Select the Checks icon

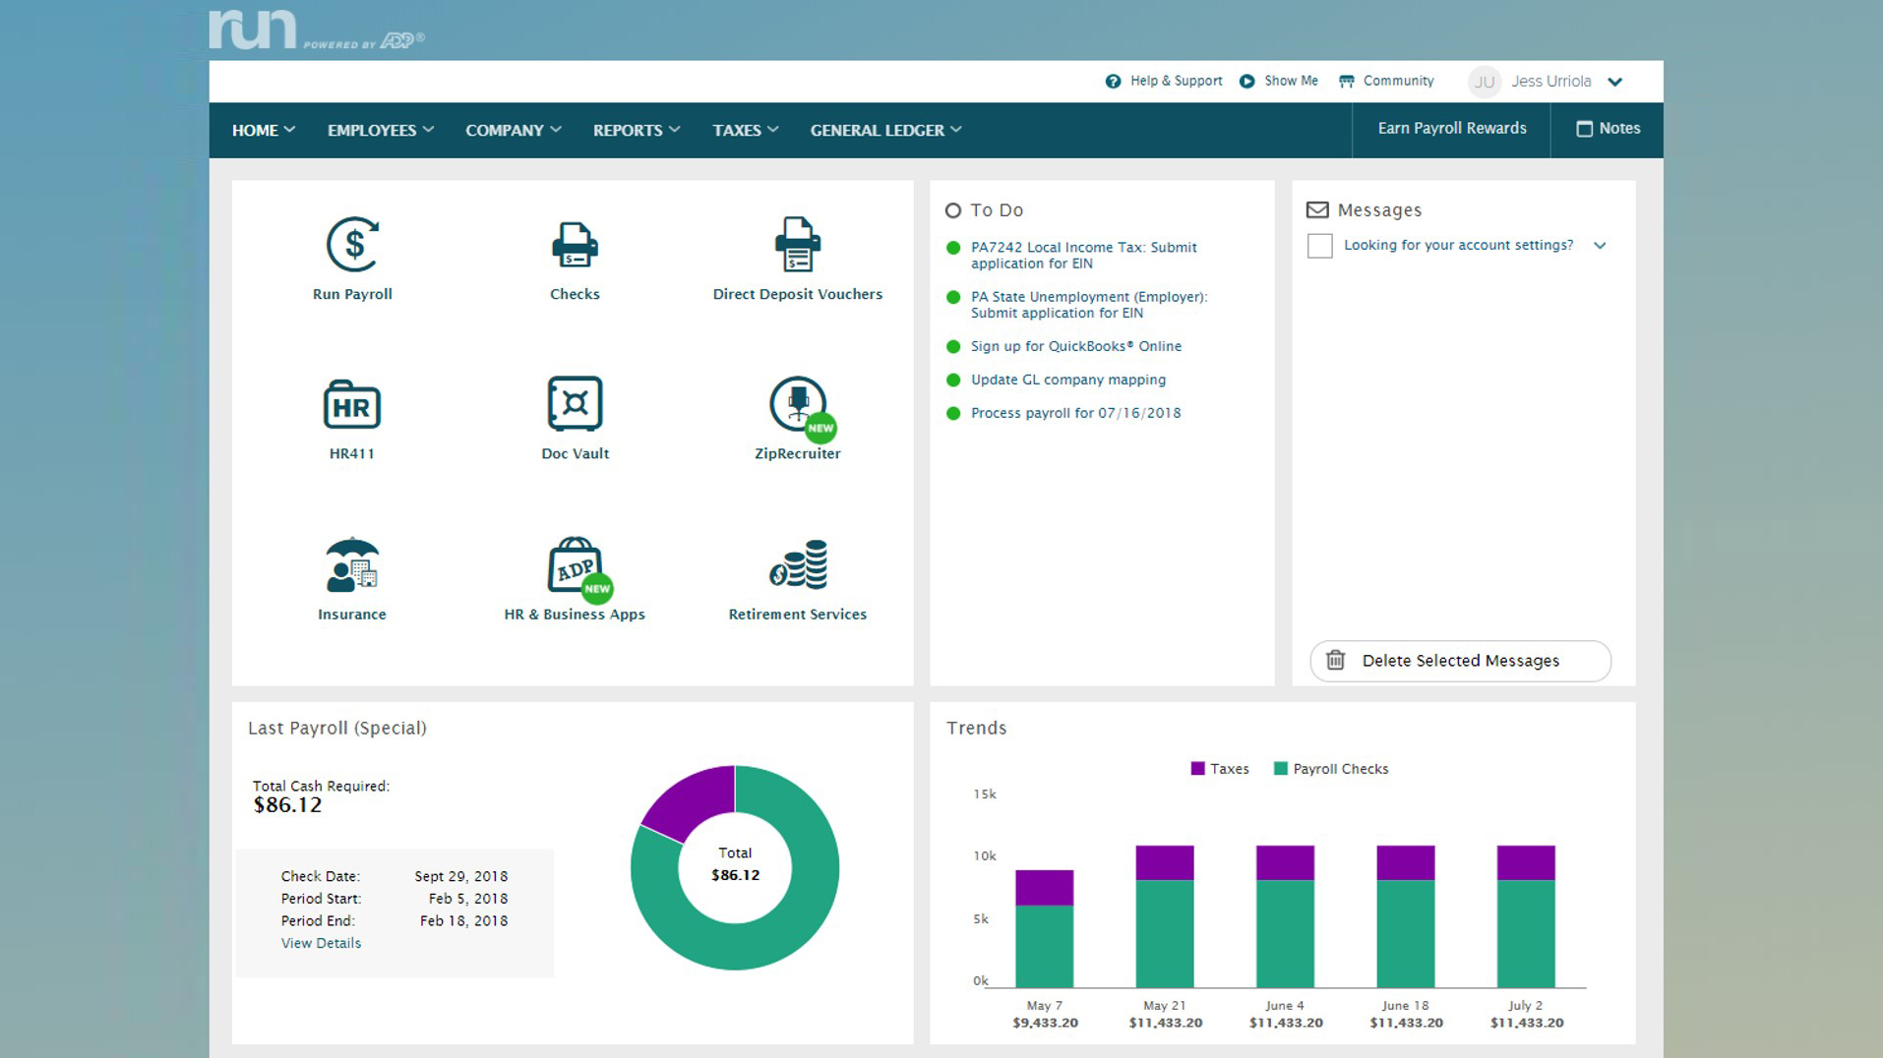(x=575, y=256)
